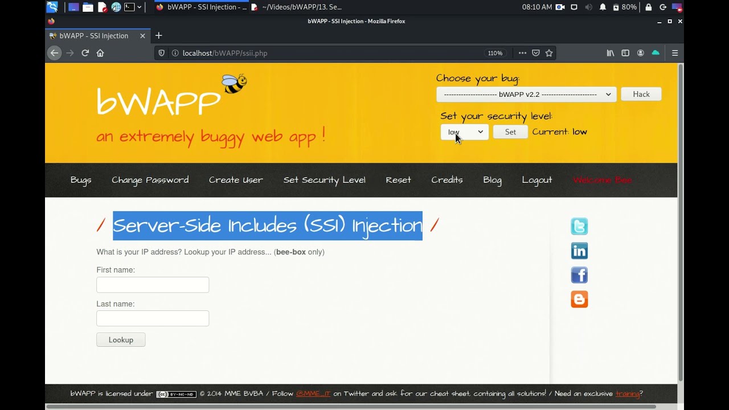
Task: Open the security level dropdown
Action: pyautogui.click(x=465, y=132)
